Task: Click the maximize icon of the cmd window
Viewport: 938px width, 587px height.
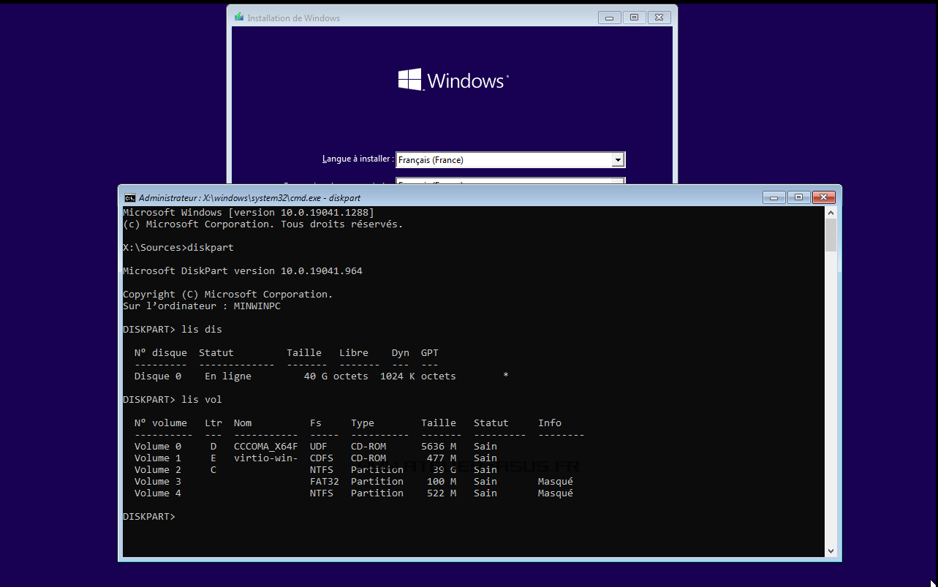Action: coord(798,197)
